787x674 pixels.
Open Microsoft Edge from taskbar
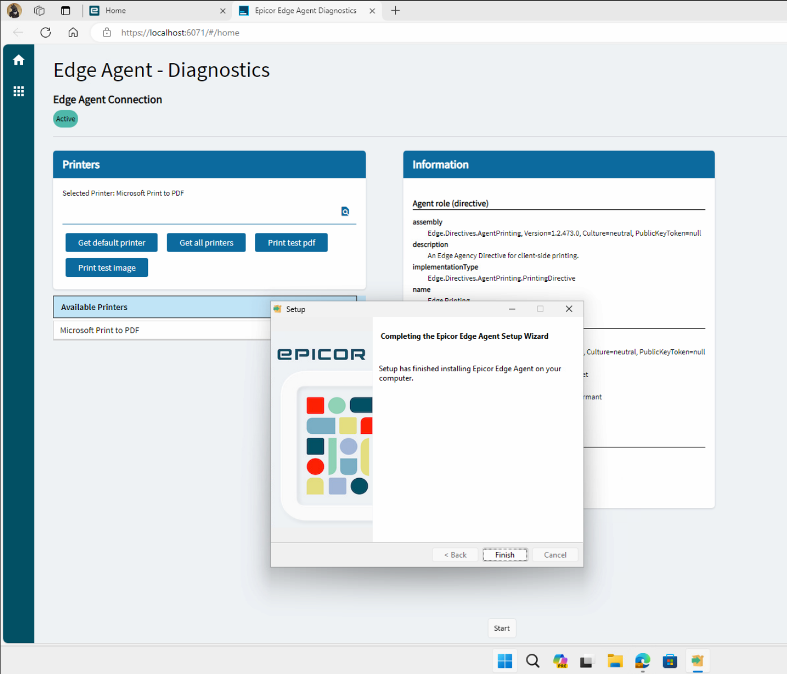[x=642, y=661]
